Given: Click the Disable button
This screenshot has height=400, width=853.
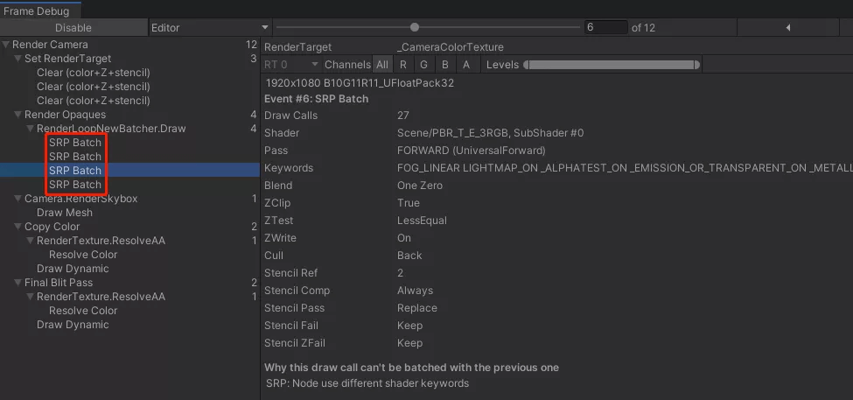Looking at the screenshot, I should 73,28.
